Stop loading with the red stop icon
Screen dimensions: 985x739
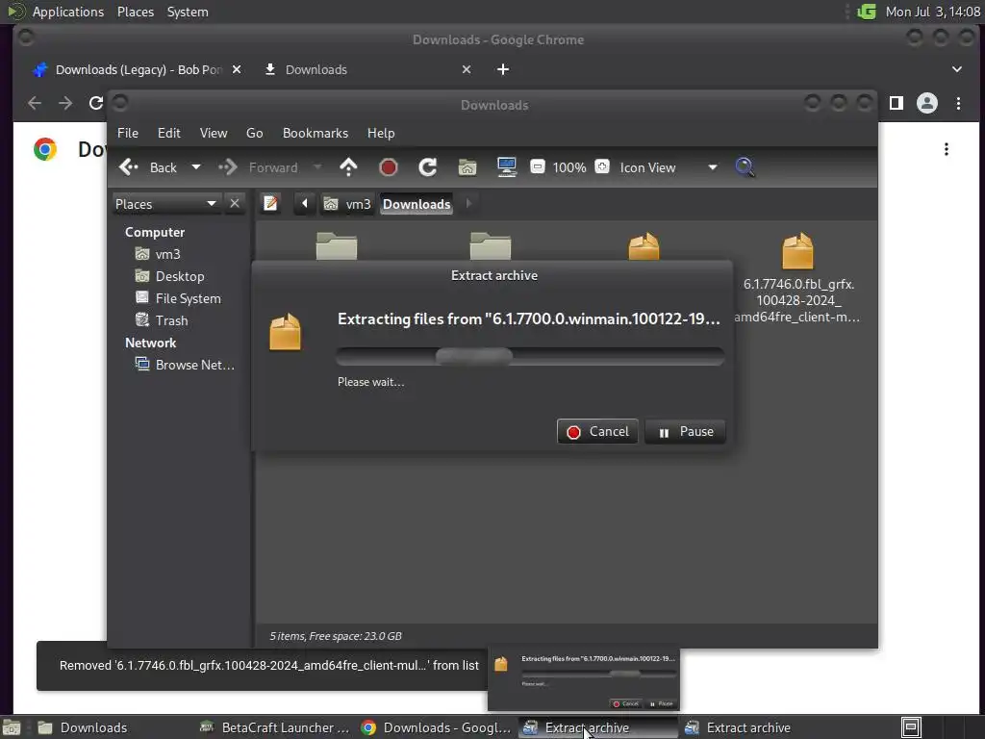[389, 167]
